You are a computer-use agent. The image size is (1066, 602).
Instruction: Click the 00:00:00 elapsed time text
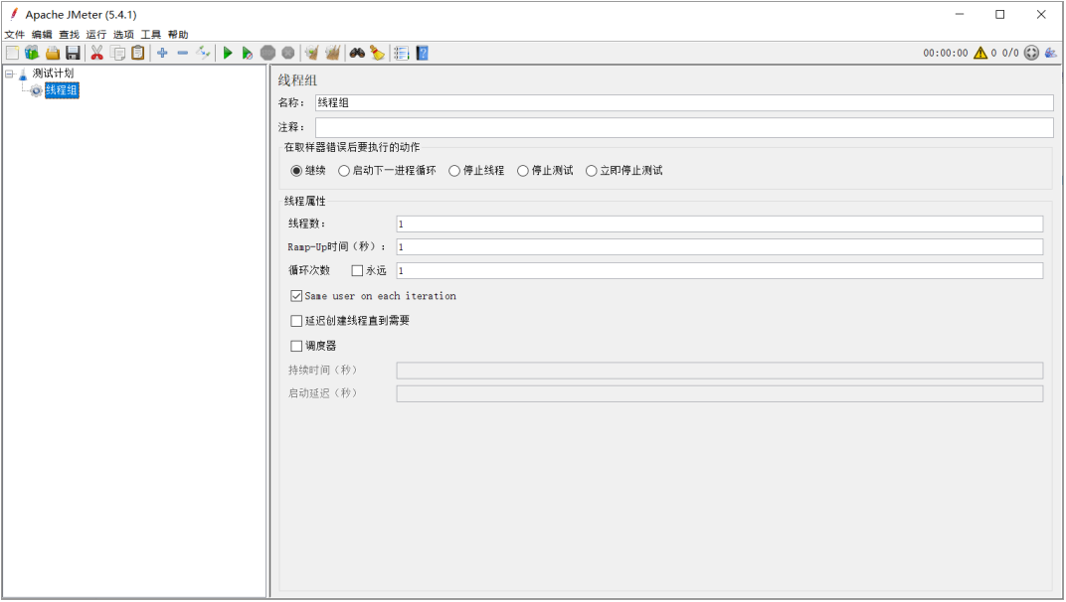click(x=945, y=53)
